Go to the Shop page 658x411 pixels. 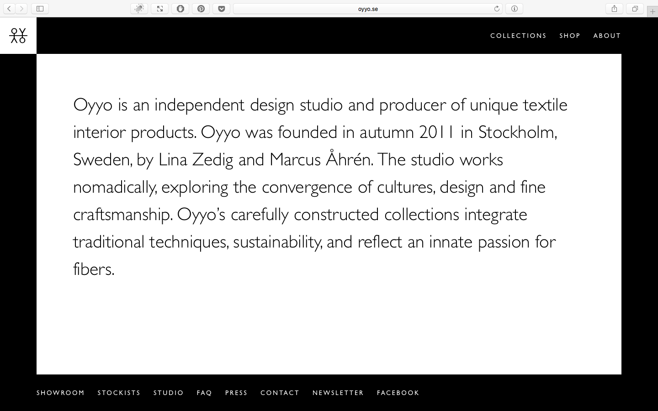coord(570,36)
